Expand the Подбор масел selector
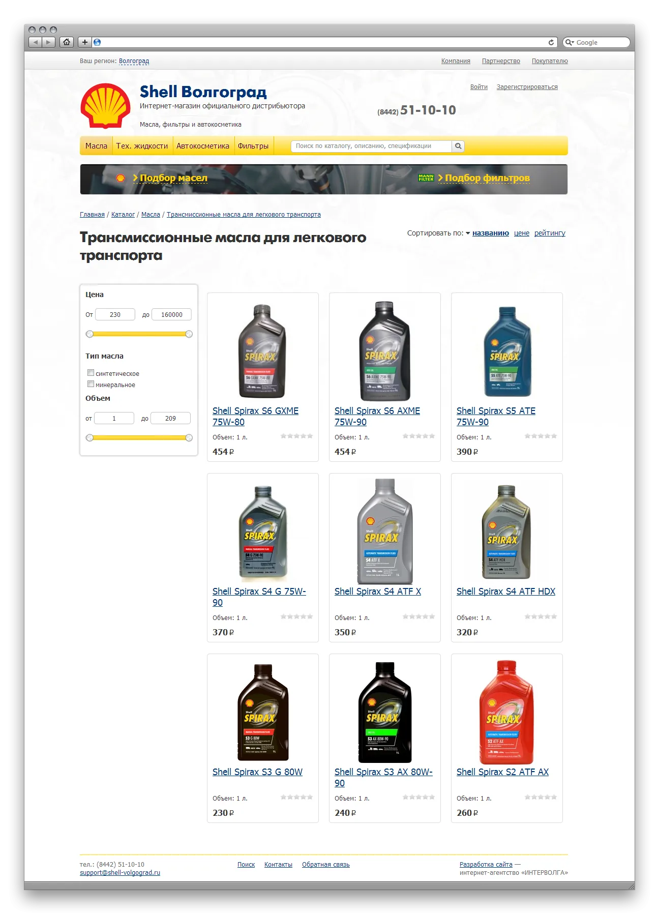 tap(173, 178)
